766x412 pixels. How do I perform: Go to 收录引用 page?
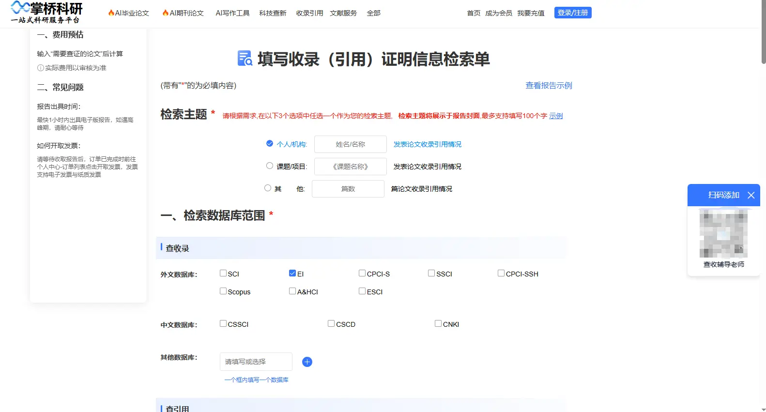coord(309,13)
